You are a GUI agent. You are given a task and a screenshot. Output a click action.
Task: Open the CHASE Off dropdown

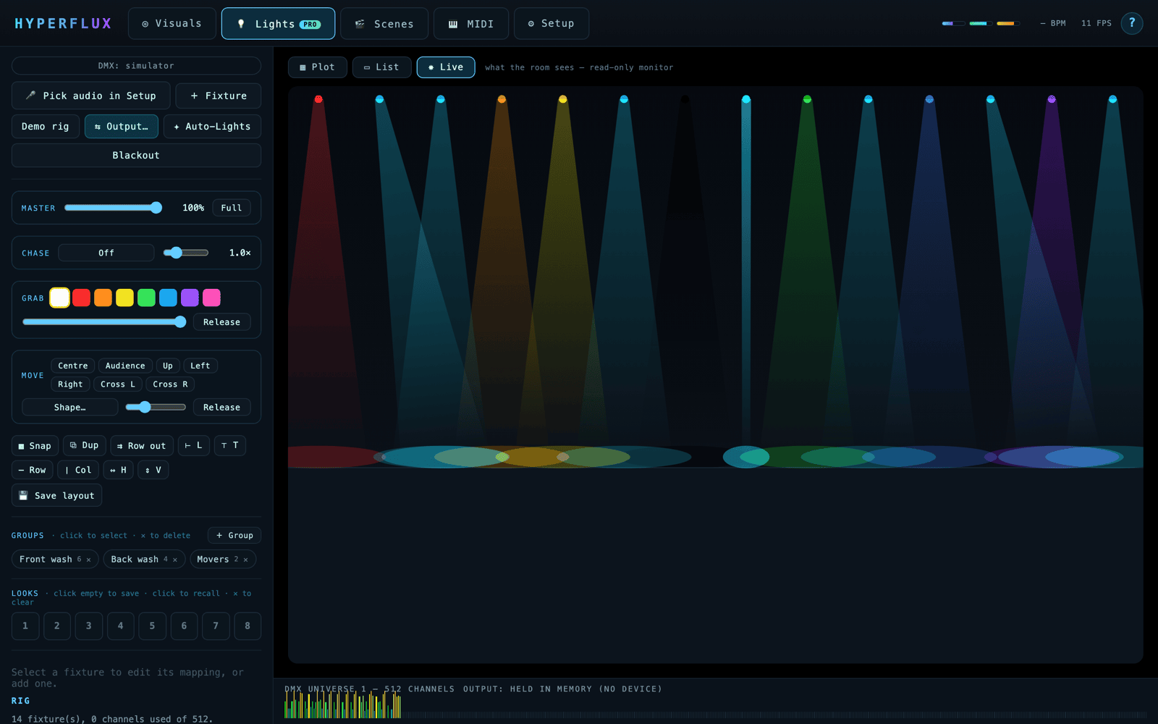point(106,253)
